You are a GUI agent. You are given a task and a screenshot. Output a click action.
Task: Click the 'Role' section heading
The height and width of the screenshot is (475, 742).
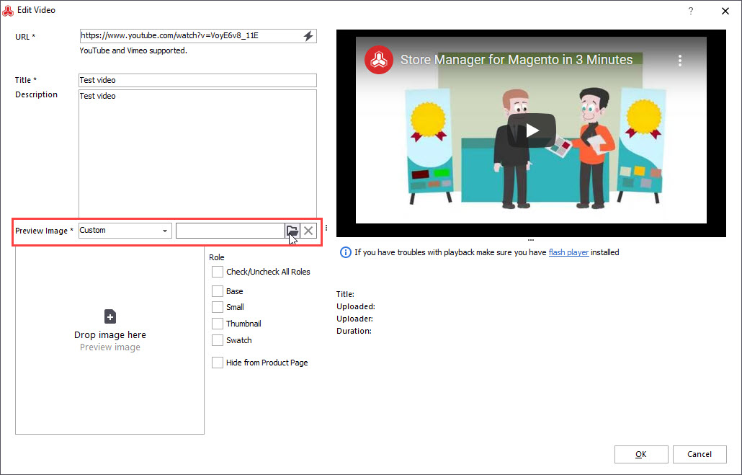217,257
